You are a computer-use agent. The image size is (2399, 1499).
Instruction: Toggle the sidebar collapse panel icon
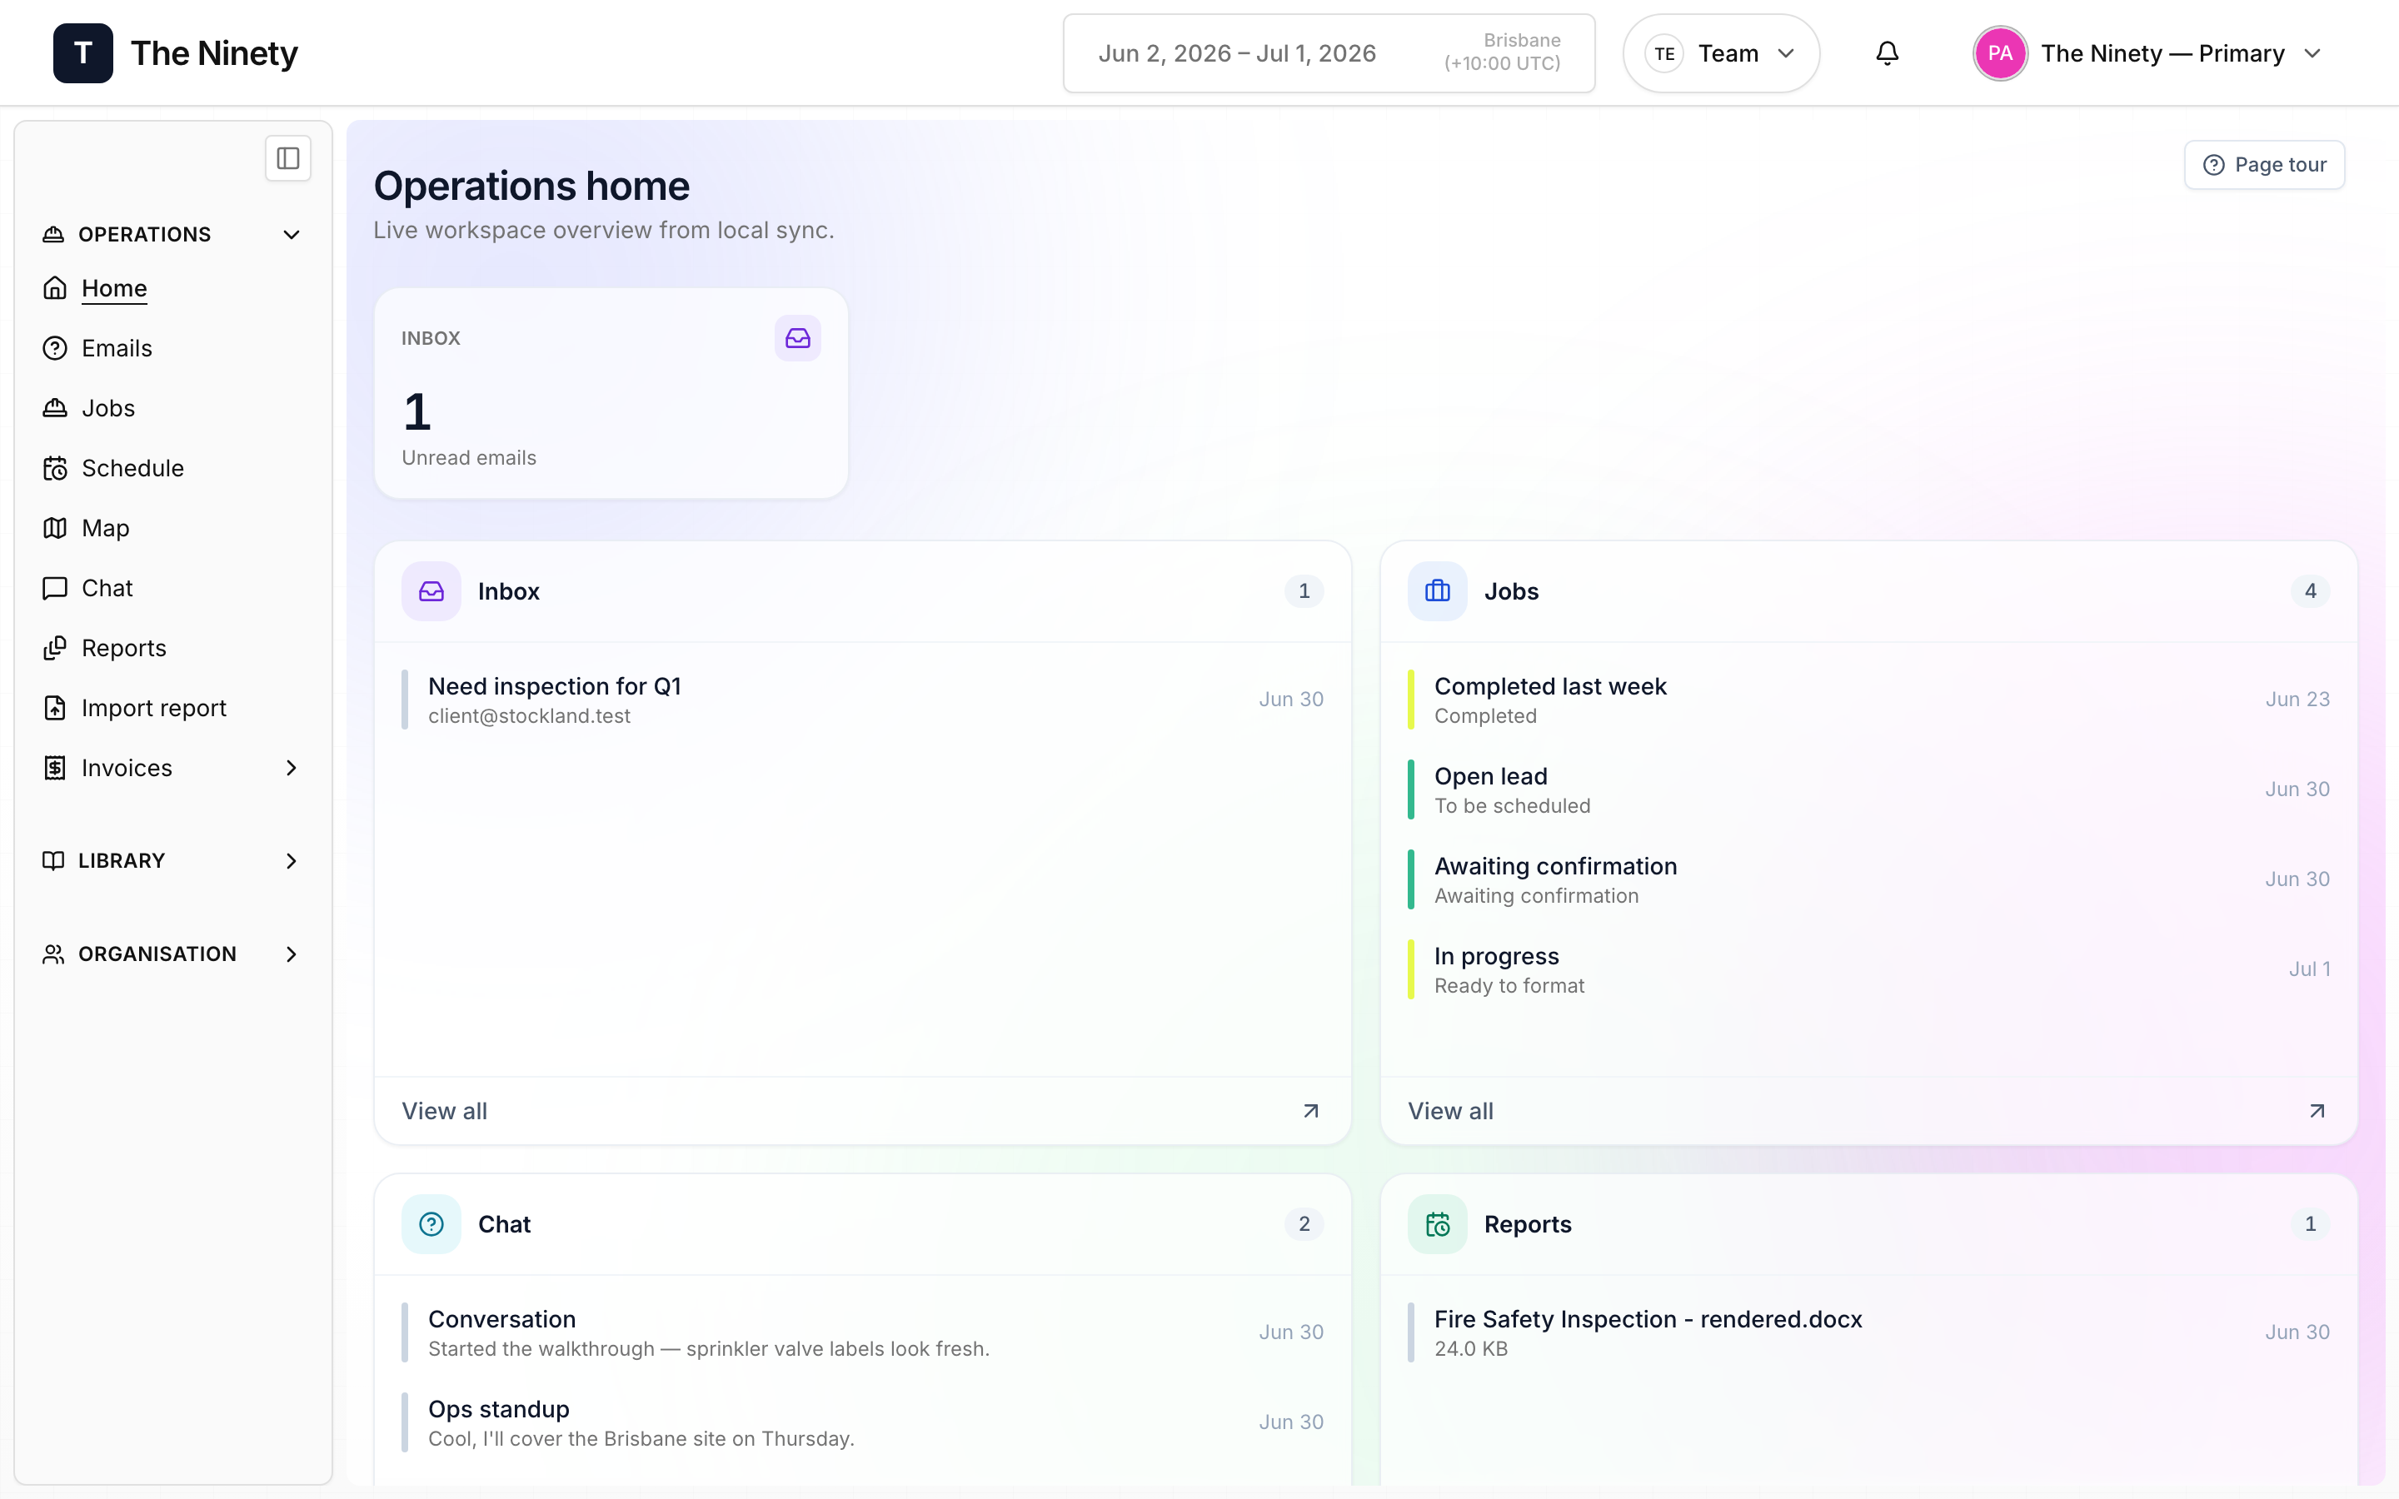click(288, 158)
